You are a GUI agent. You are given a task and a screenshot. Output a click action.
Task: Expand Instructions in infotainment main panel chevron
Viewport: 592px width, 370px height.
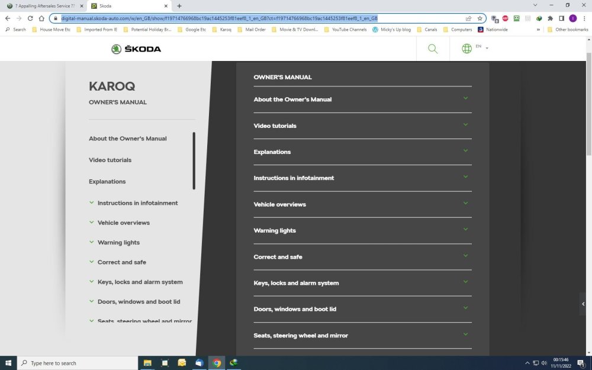tap(465, 176)
